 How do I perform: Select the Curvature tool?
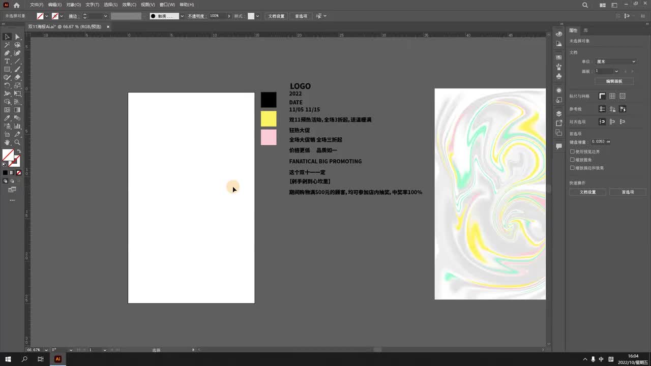(17, 53)
